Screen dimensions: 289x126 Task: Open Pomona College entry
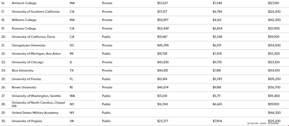tap(24, 29)
